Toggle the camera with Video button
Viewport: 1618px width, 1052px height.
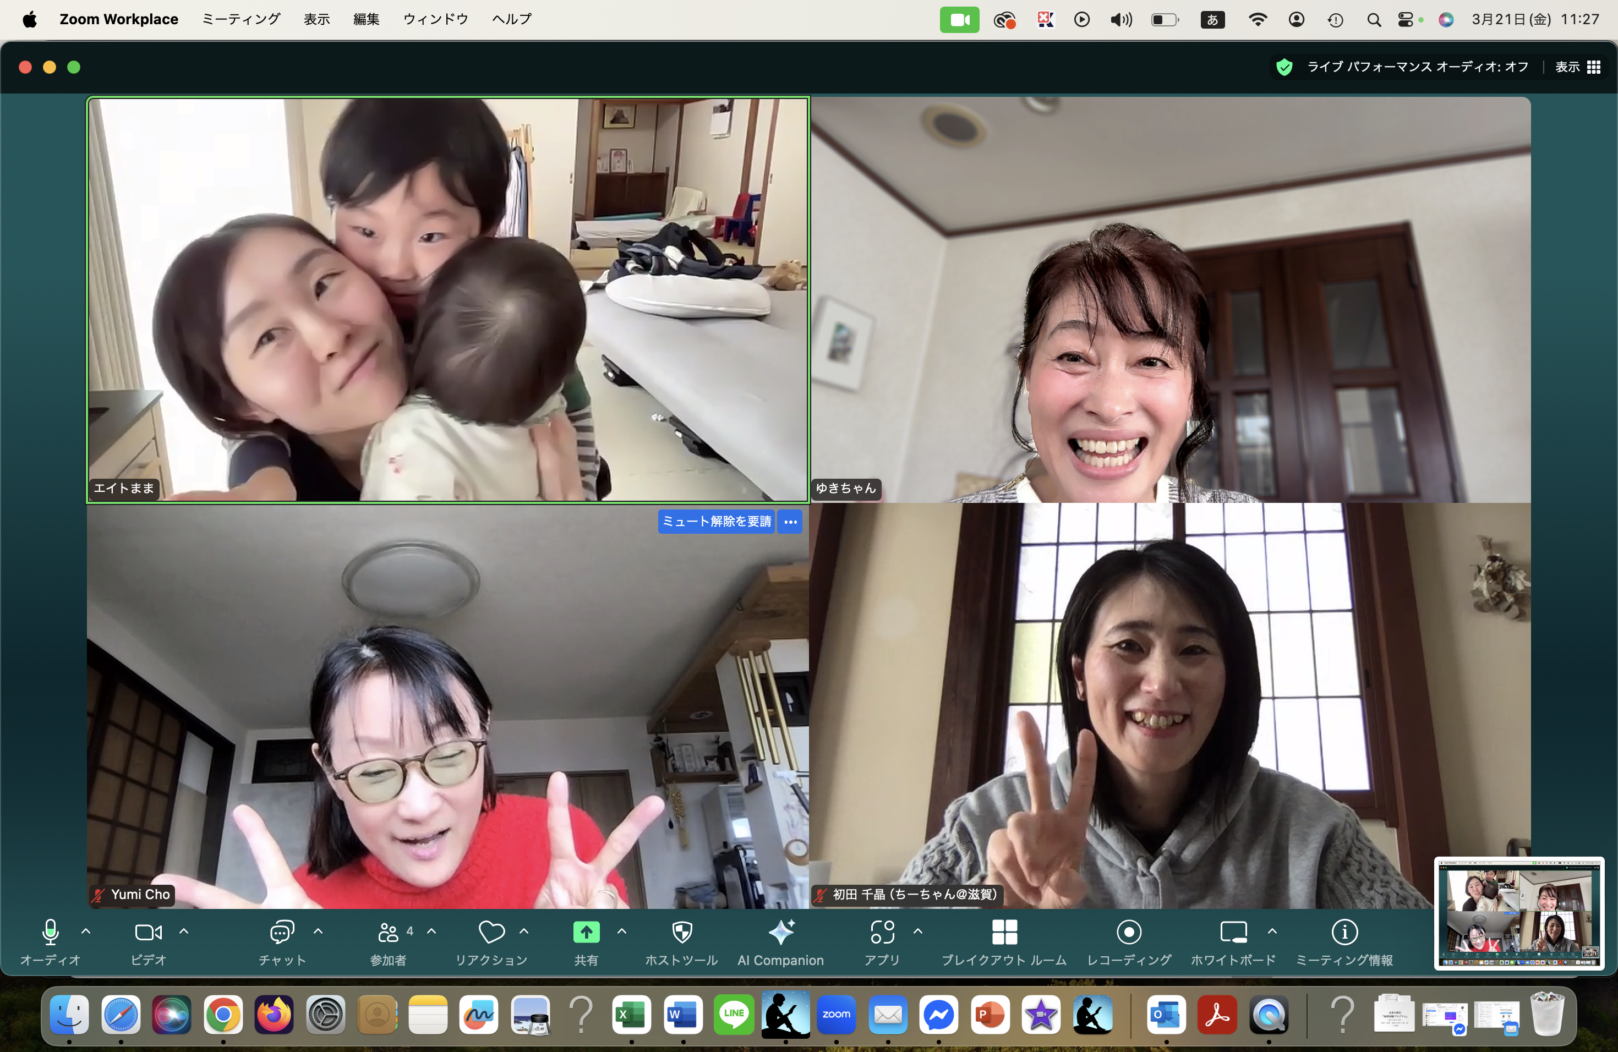(148, 933)
